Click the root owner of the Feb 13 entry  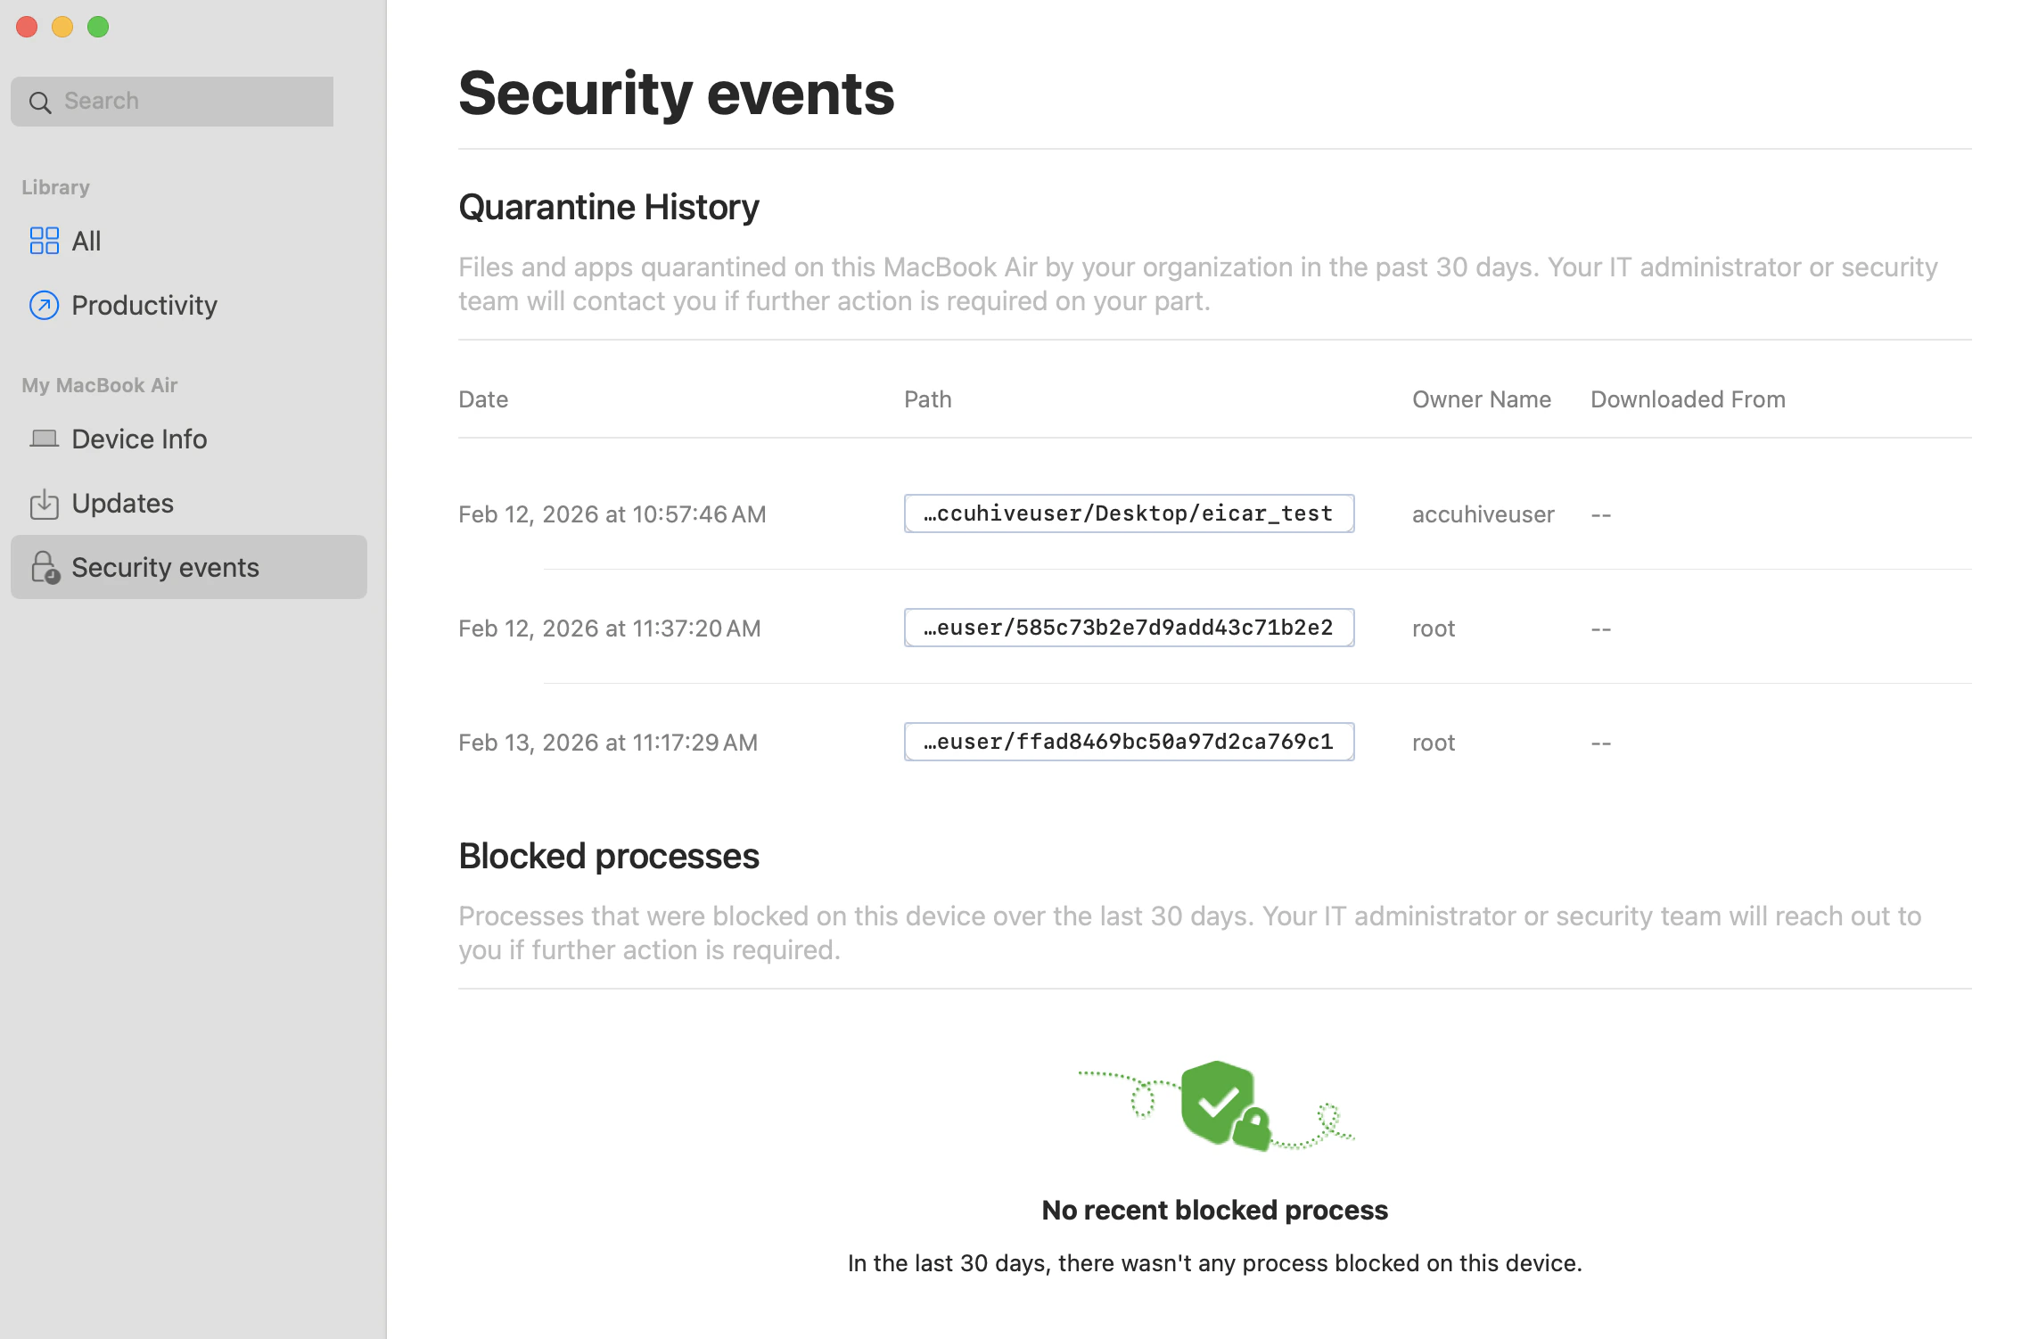pos(1433,742)
